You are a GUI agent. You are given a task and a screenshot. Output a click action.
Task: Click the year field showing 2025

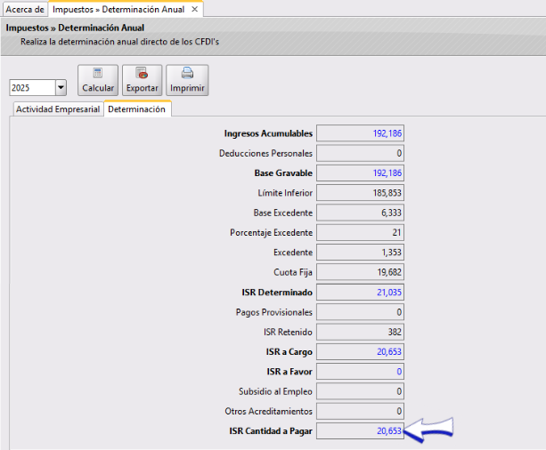[32, 88]
